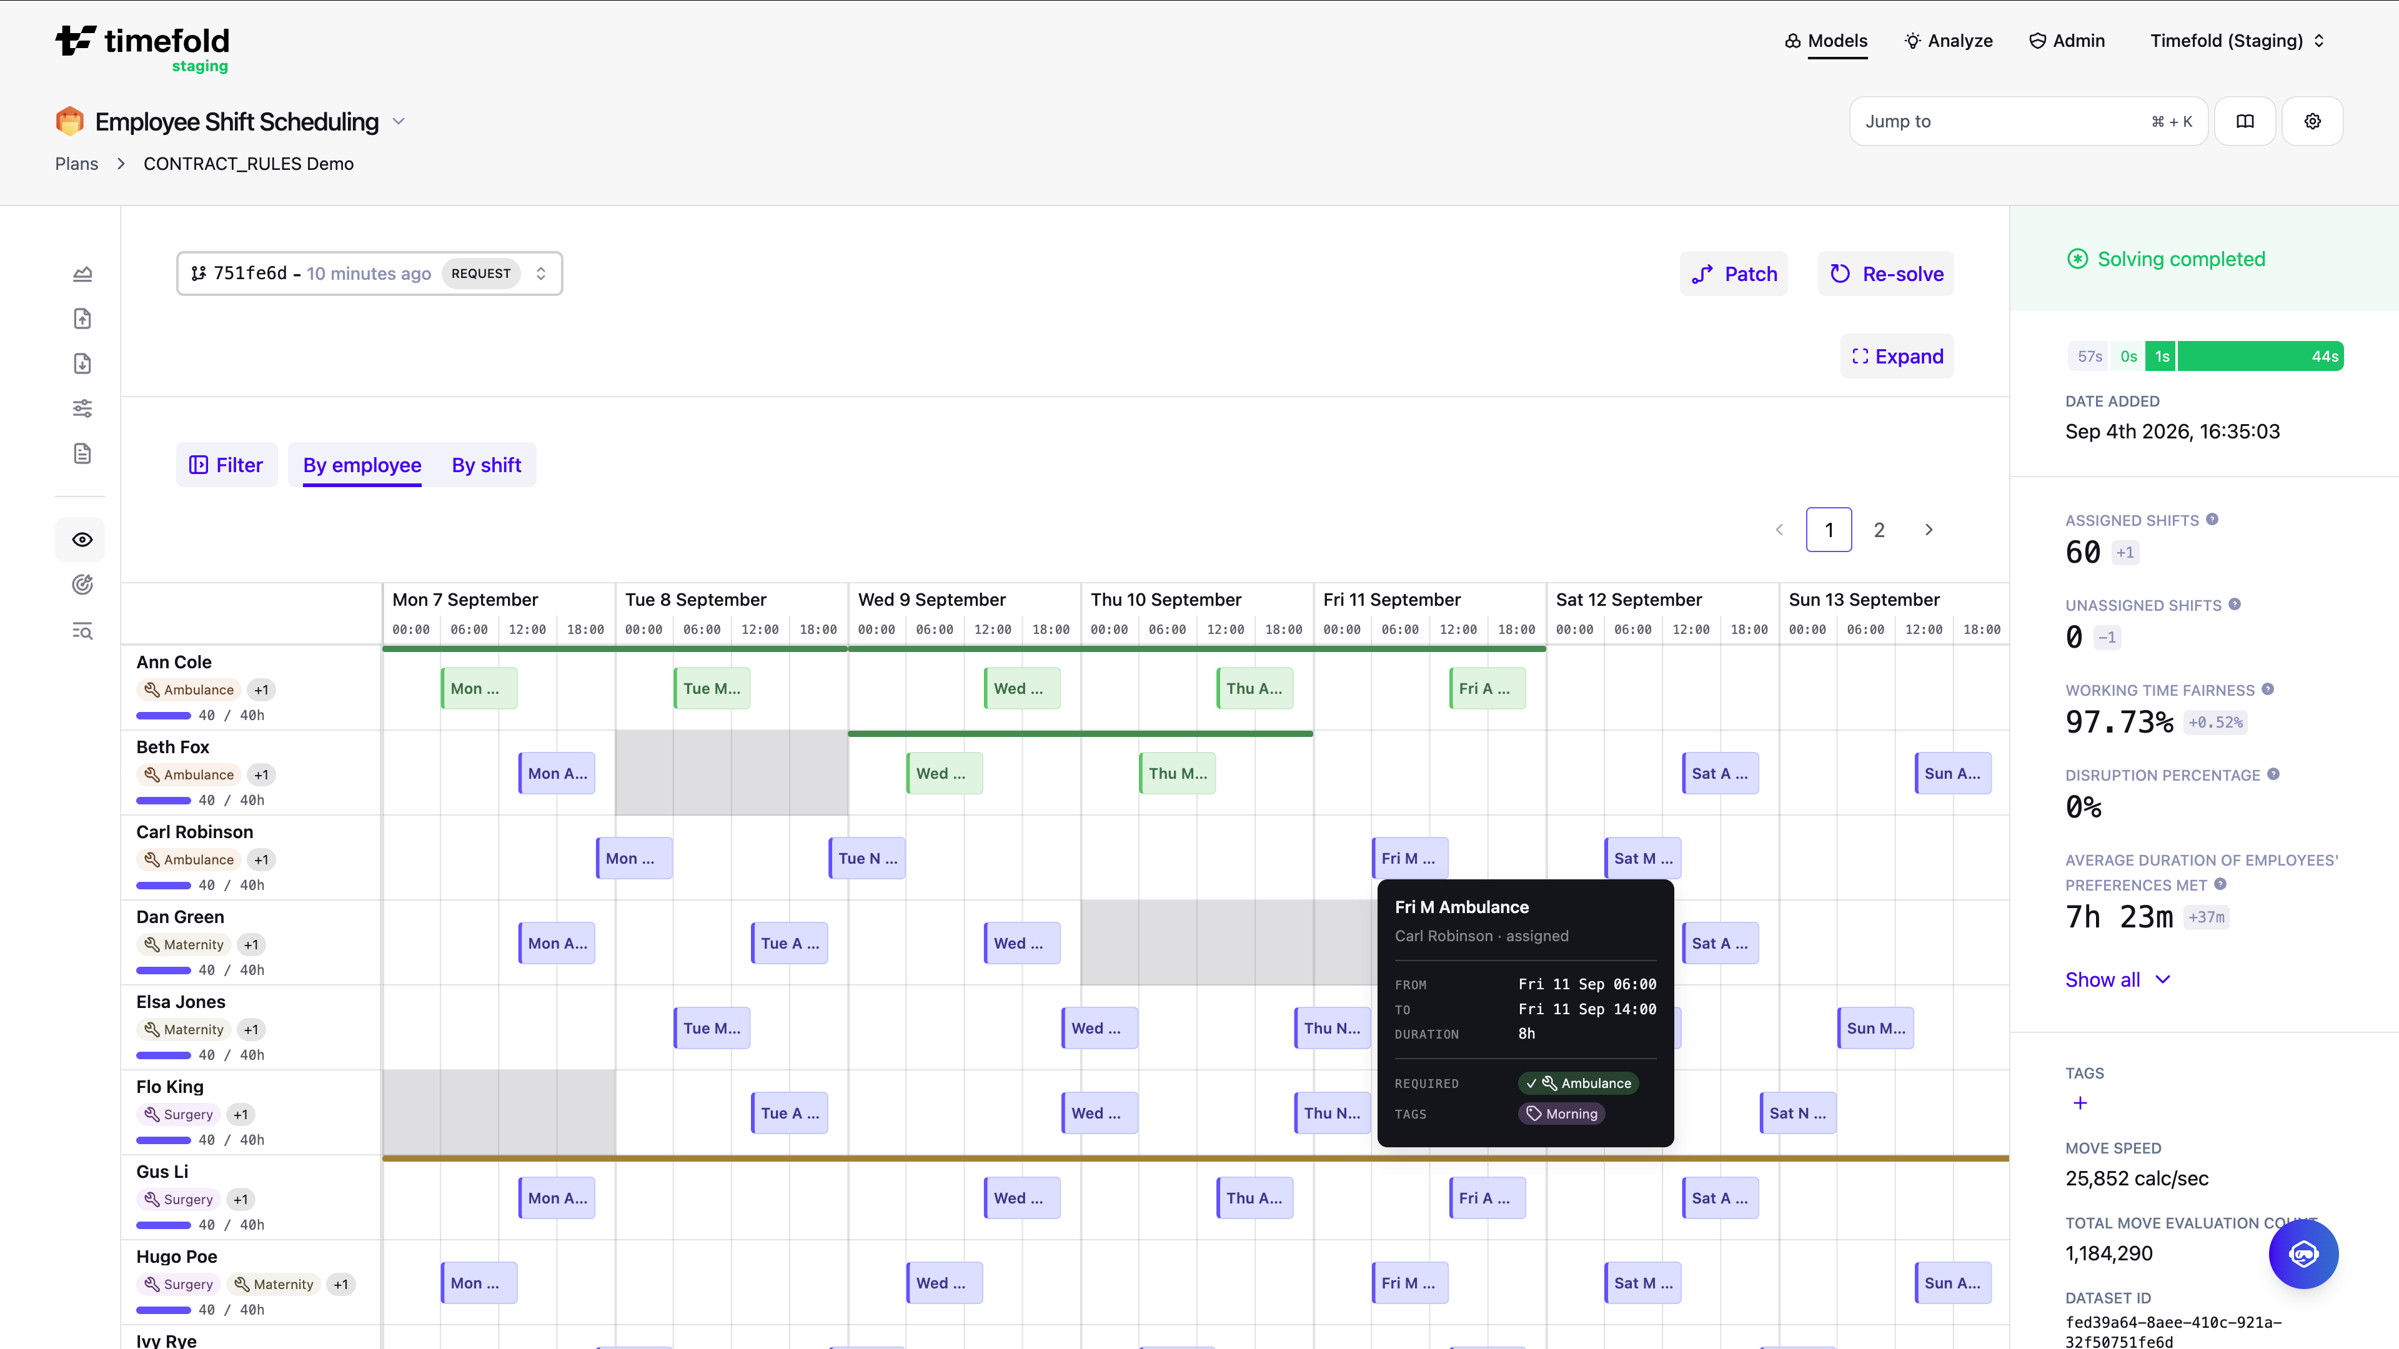The height and width of the screenshot is (1349, 2399).
Task: Click the Thu 10 September column header
Action: point(1166,600)
